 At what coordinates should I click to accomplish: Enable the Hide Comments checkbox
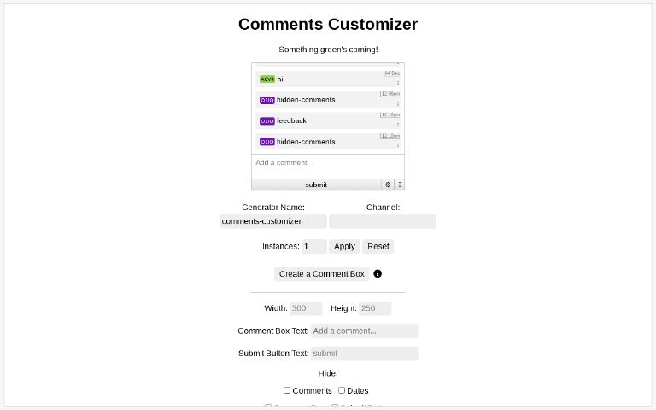287,390
